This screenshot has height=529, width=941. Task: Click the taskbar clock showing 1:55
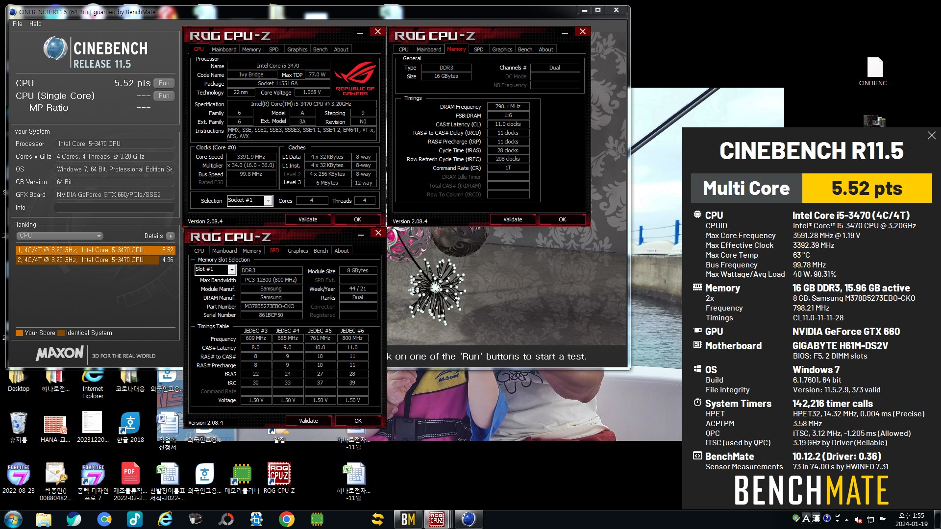tap(911, 520)
